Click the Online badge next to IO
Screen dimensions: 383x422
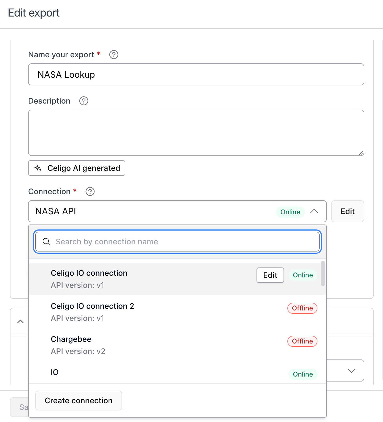pyautogui.click(x=303, y=374)
